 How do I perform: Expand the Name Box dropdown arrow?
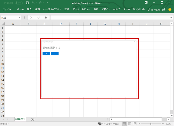coord(20,17)
